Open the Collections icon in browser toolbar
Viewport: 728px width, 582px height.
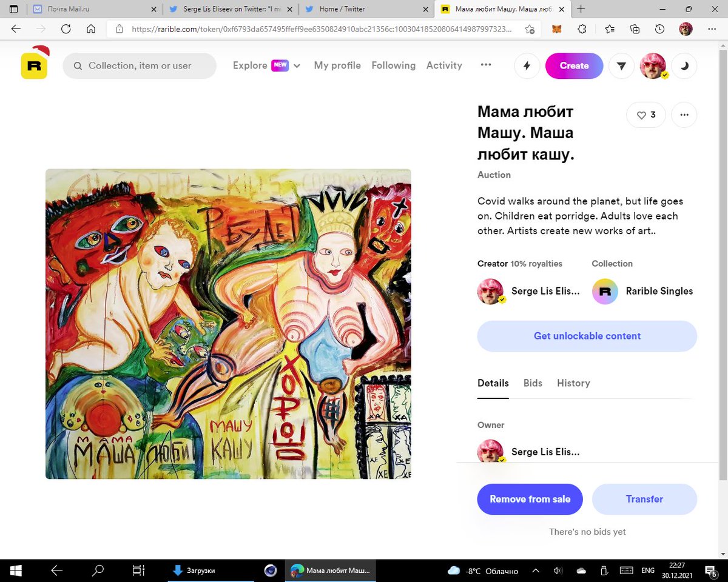[x=635, y=28]
